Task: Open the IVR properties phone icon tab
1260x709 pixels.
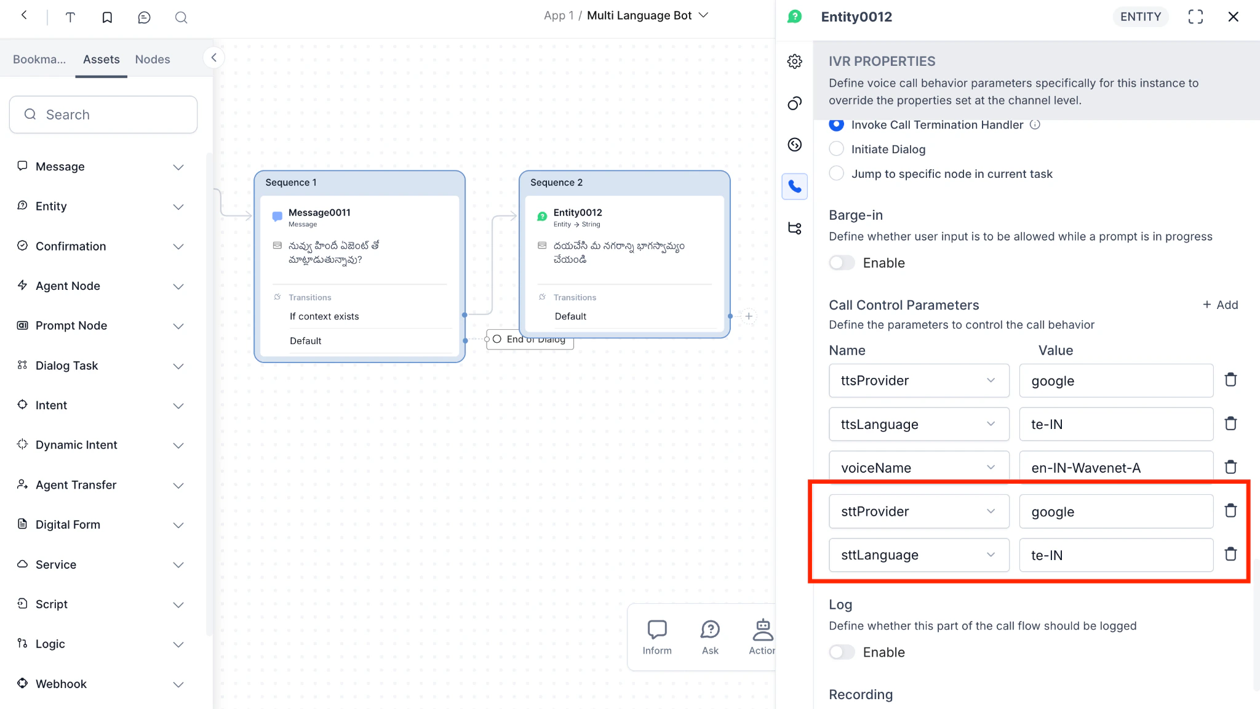Action: tap(794, 186)
